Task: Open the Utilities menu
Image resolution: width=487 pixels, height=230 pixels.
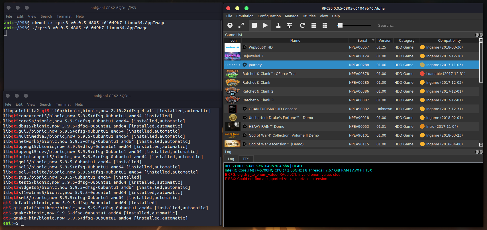Action: pos(309,16)
